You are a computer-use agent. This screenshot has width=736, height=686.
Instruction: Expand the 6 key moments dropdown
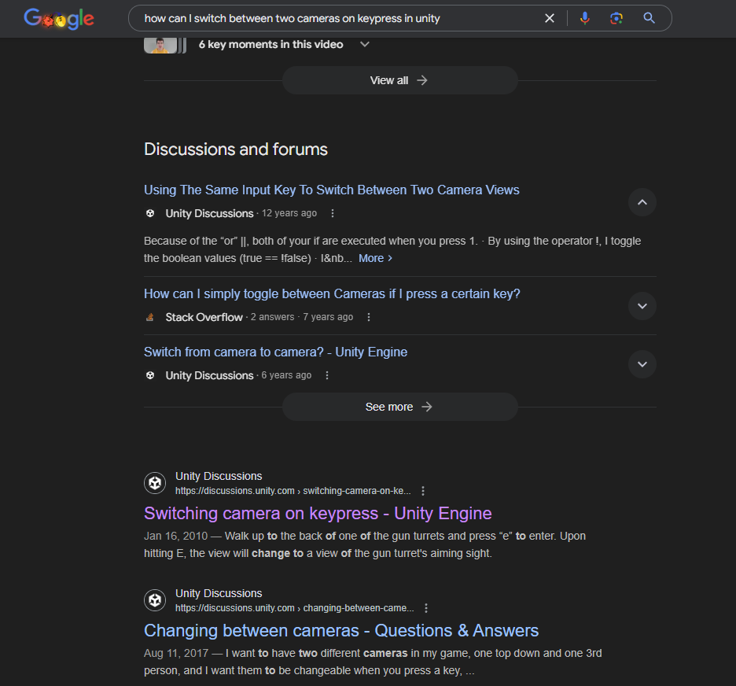[364, 45]
